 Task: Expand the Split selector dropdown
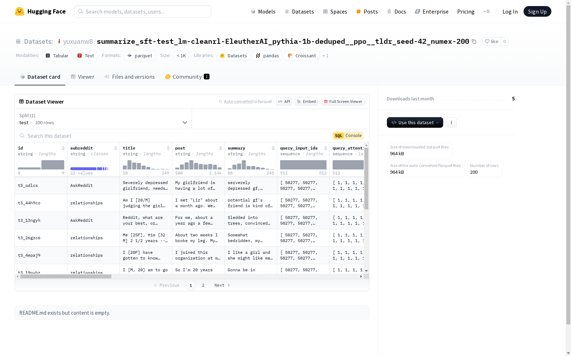pyautogui.click(x=103, y=119)
